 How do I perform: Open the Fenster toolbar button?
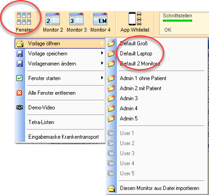(24, 22)
